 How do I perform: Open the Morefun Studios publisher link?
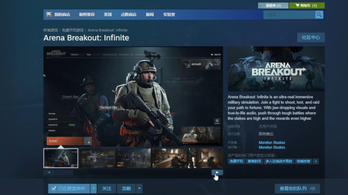[x=272, y=148]
